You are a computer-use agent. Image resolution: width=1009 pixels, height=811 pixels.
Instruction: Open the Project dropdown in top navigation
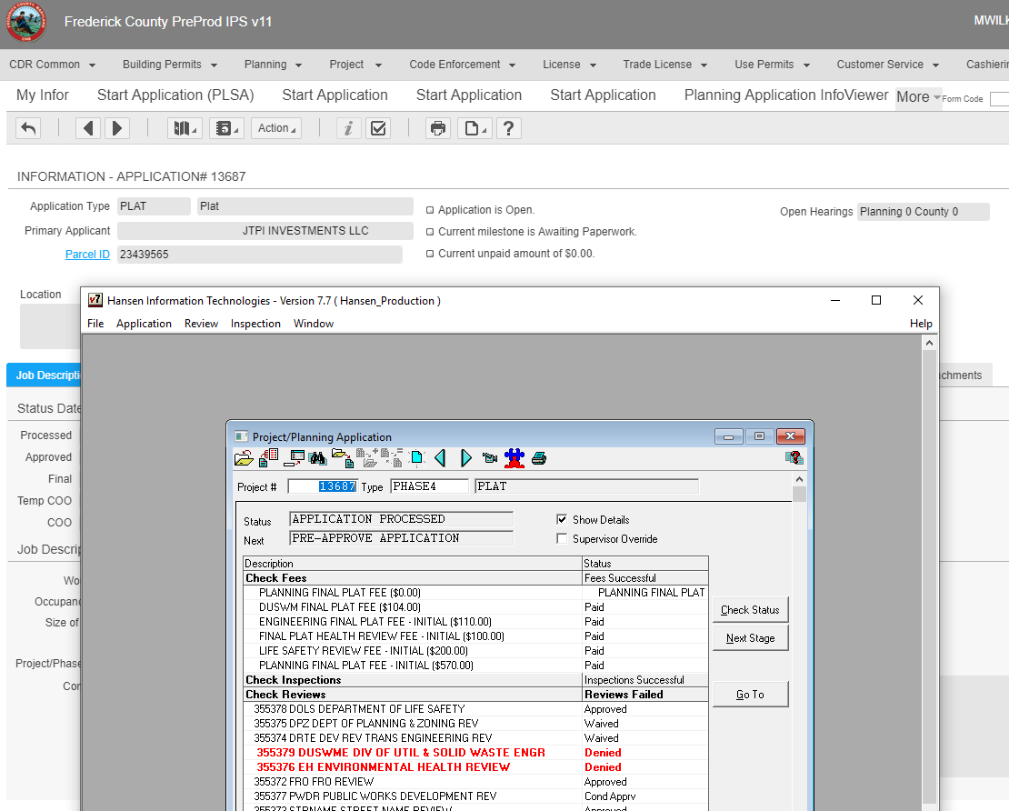[x=355, y=65]
